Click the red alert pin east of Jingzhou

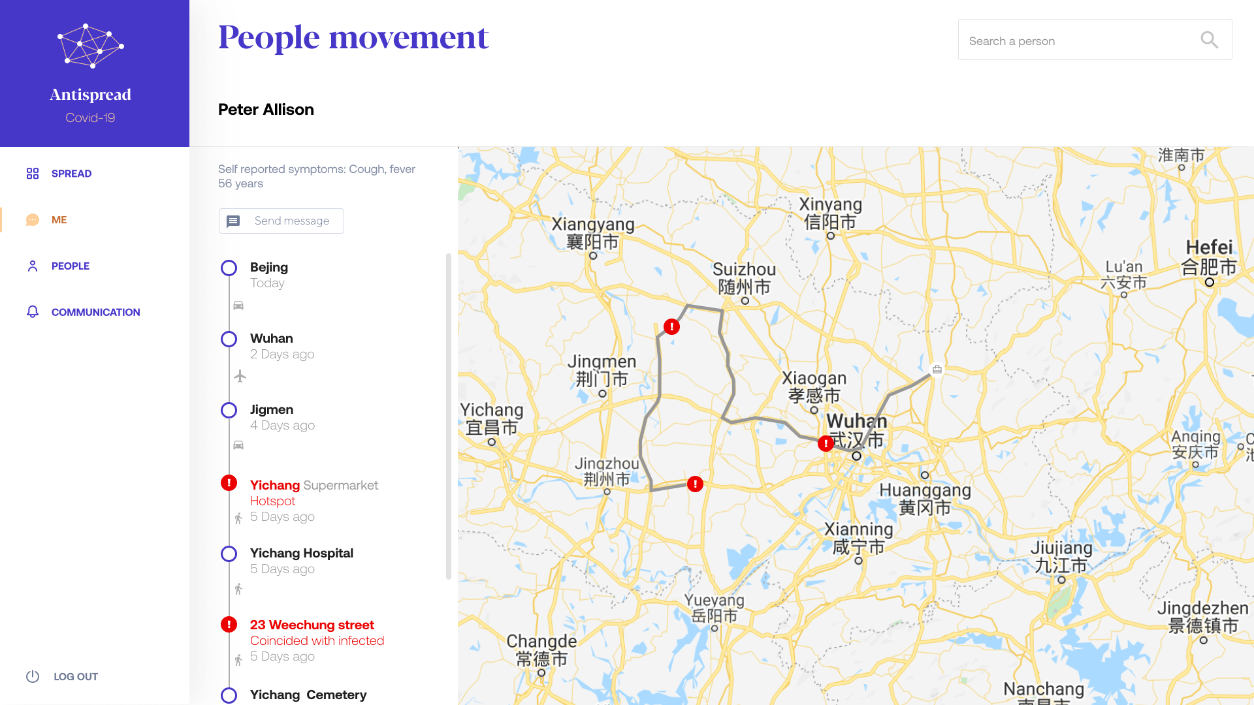[695, 484]
